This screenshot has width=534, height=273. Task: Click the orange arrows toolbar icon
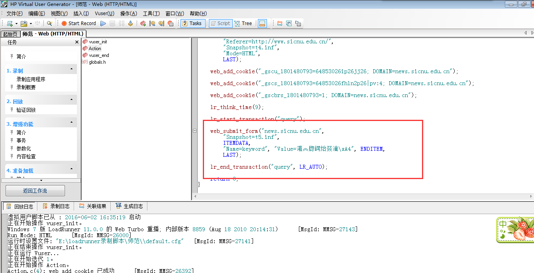[280, 23]
